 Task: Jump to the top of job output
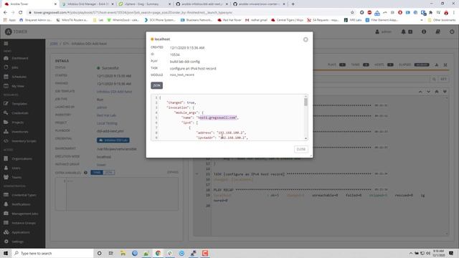click(x=437, y=92)
